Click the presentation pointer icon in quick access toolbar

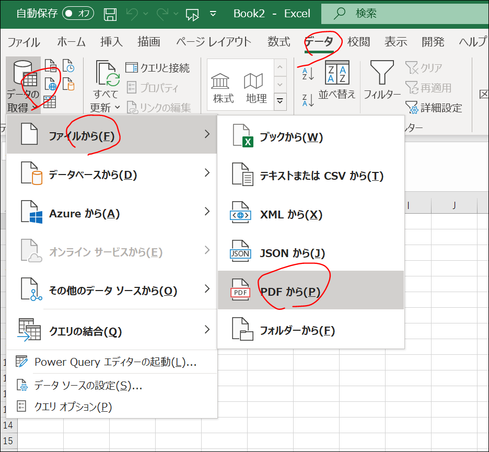click(192, 14)
